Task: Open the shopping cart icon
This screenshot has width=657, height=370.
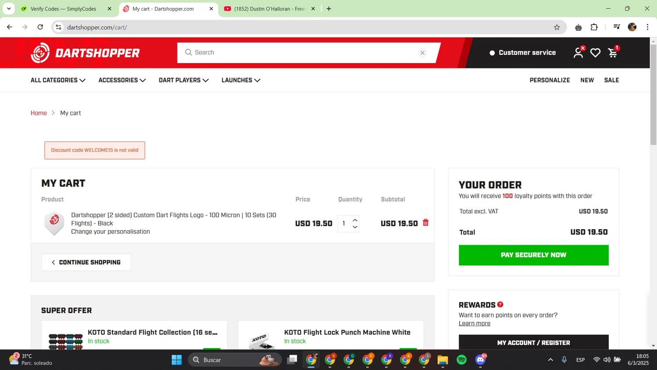Action: (x=613, y=53)
